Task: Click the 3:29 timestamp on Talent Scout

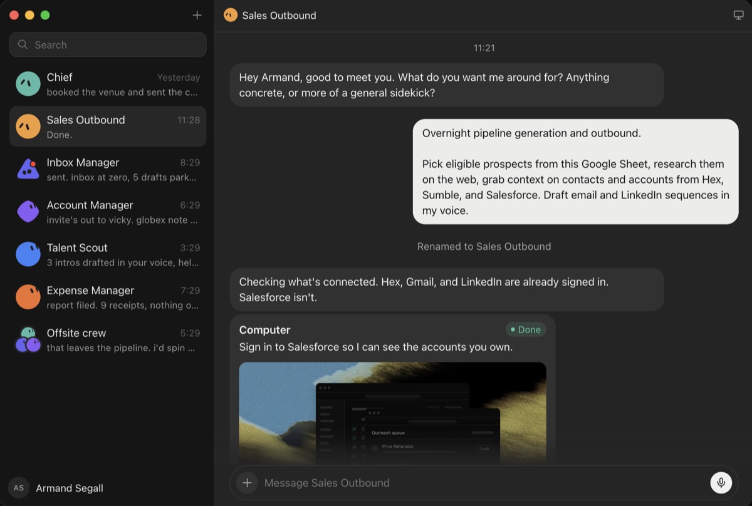Action: pos(190,248)
